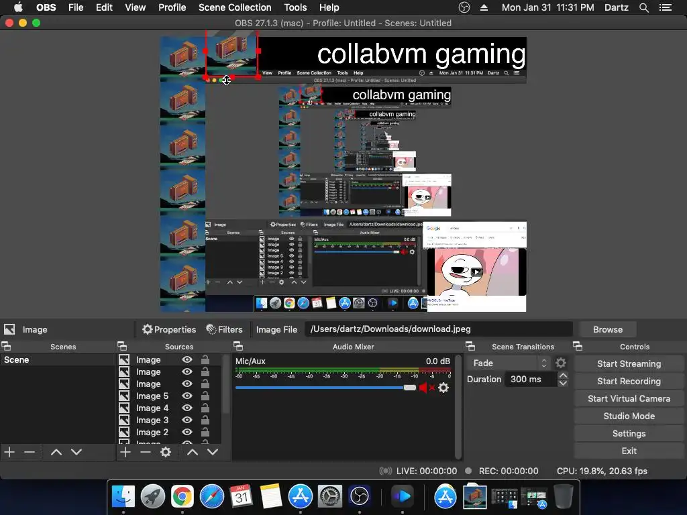Open Launchpad from the Dock

pyautogui.click(x=153, y=496)
